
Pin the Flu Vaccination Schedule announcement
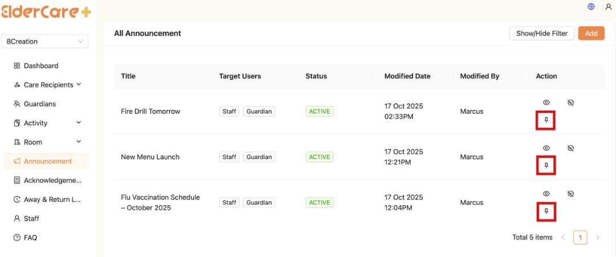[546, 211]
